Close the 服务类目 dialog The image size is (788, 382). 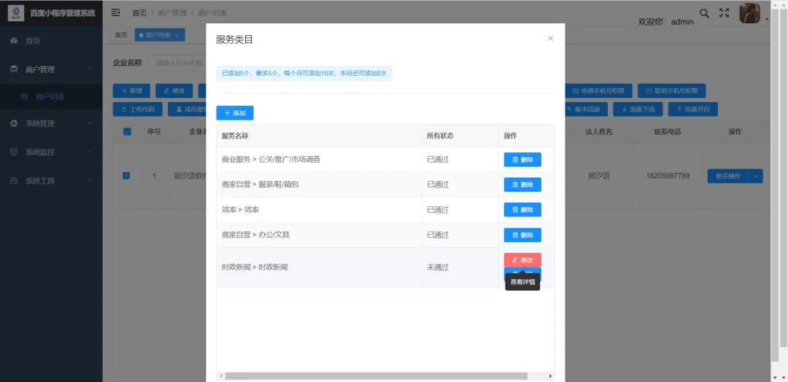[x=550, y=38]
